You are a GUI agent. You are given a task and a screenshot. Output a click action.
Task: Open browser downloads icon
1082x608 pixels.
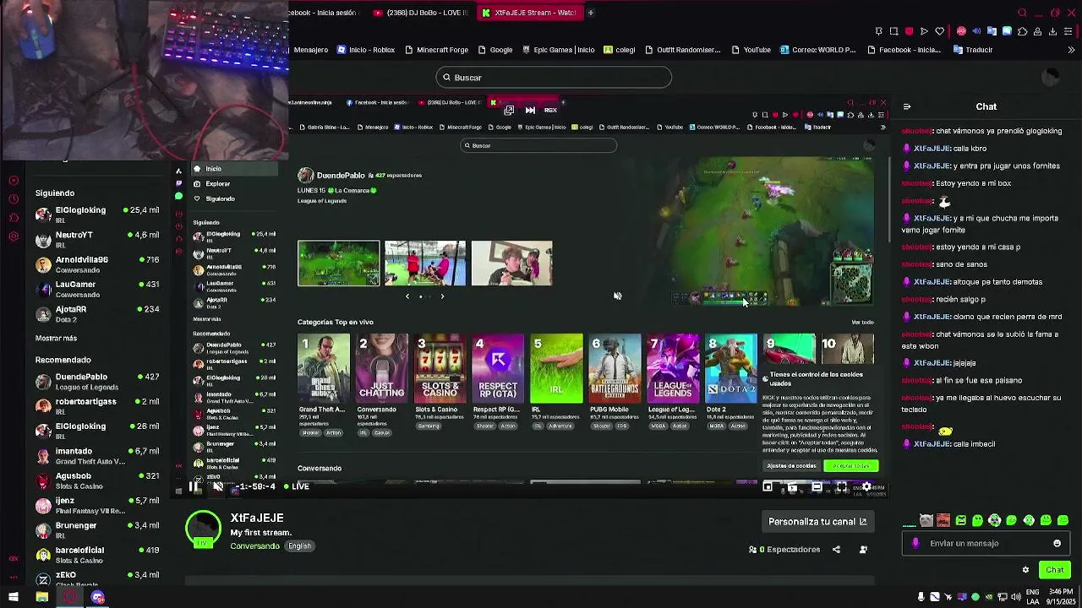pyautogui.click(x=1052, y=31)
